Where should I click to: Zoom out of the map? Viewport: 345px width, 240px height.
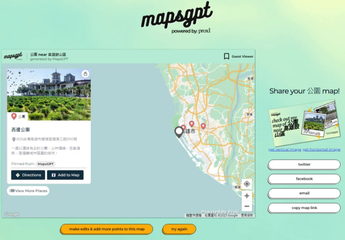(x=247, y=206)
